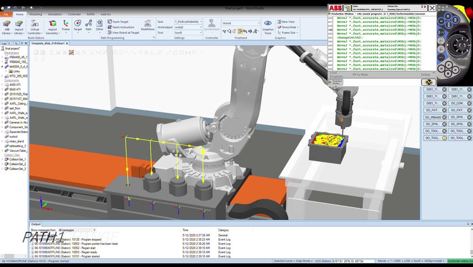Click the Virtual Controller icon
This screenshot has width=473, height=267.
[x=35, y=24]
